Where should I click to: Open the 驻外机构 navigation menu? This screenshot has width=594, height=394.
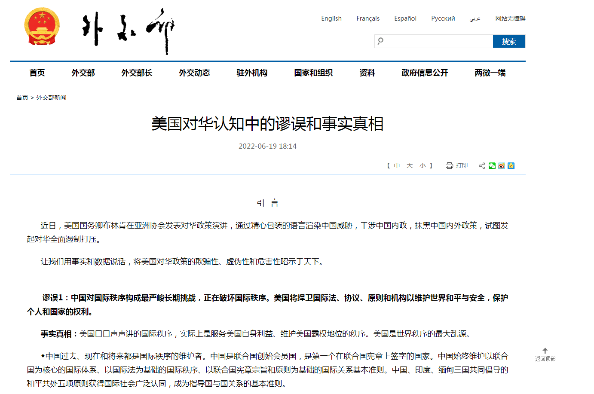(252, 73)
